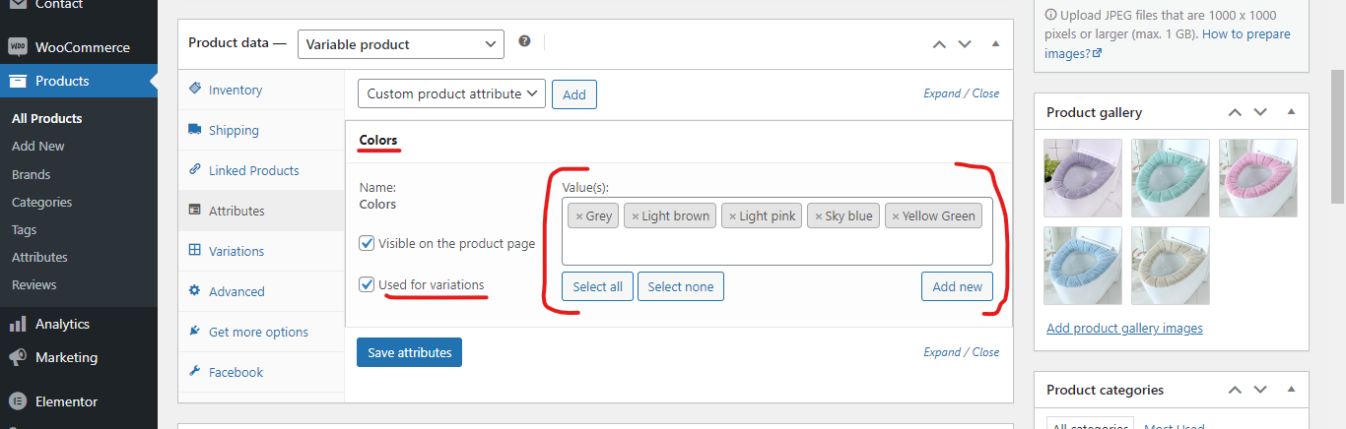Open Analytics bar chart icon in sidebar
The height and width of the screenshot is (429, 1346).
pyautogui.click(x=18, y=324)
